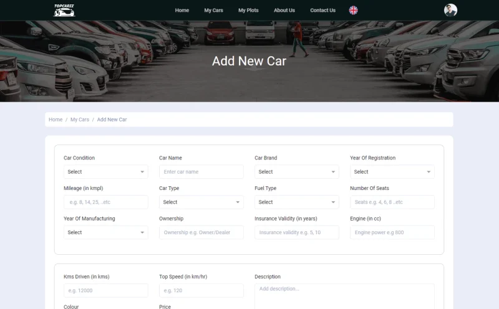Image resolution: width=499 pixels, height=309 pixels.
Task: Focus the Car Name input field
Action: coord(201,172)
